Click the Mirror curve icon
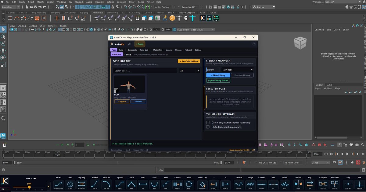This screenshot has width=366, height=192. click(x=298, y=184)
